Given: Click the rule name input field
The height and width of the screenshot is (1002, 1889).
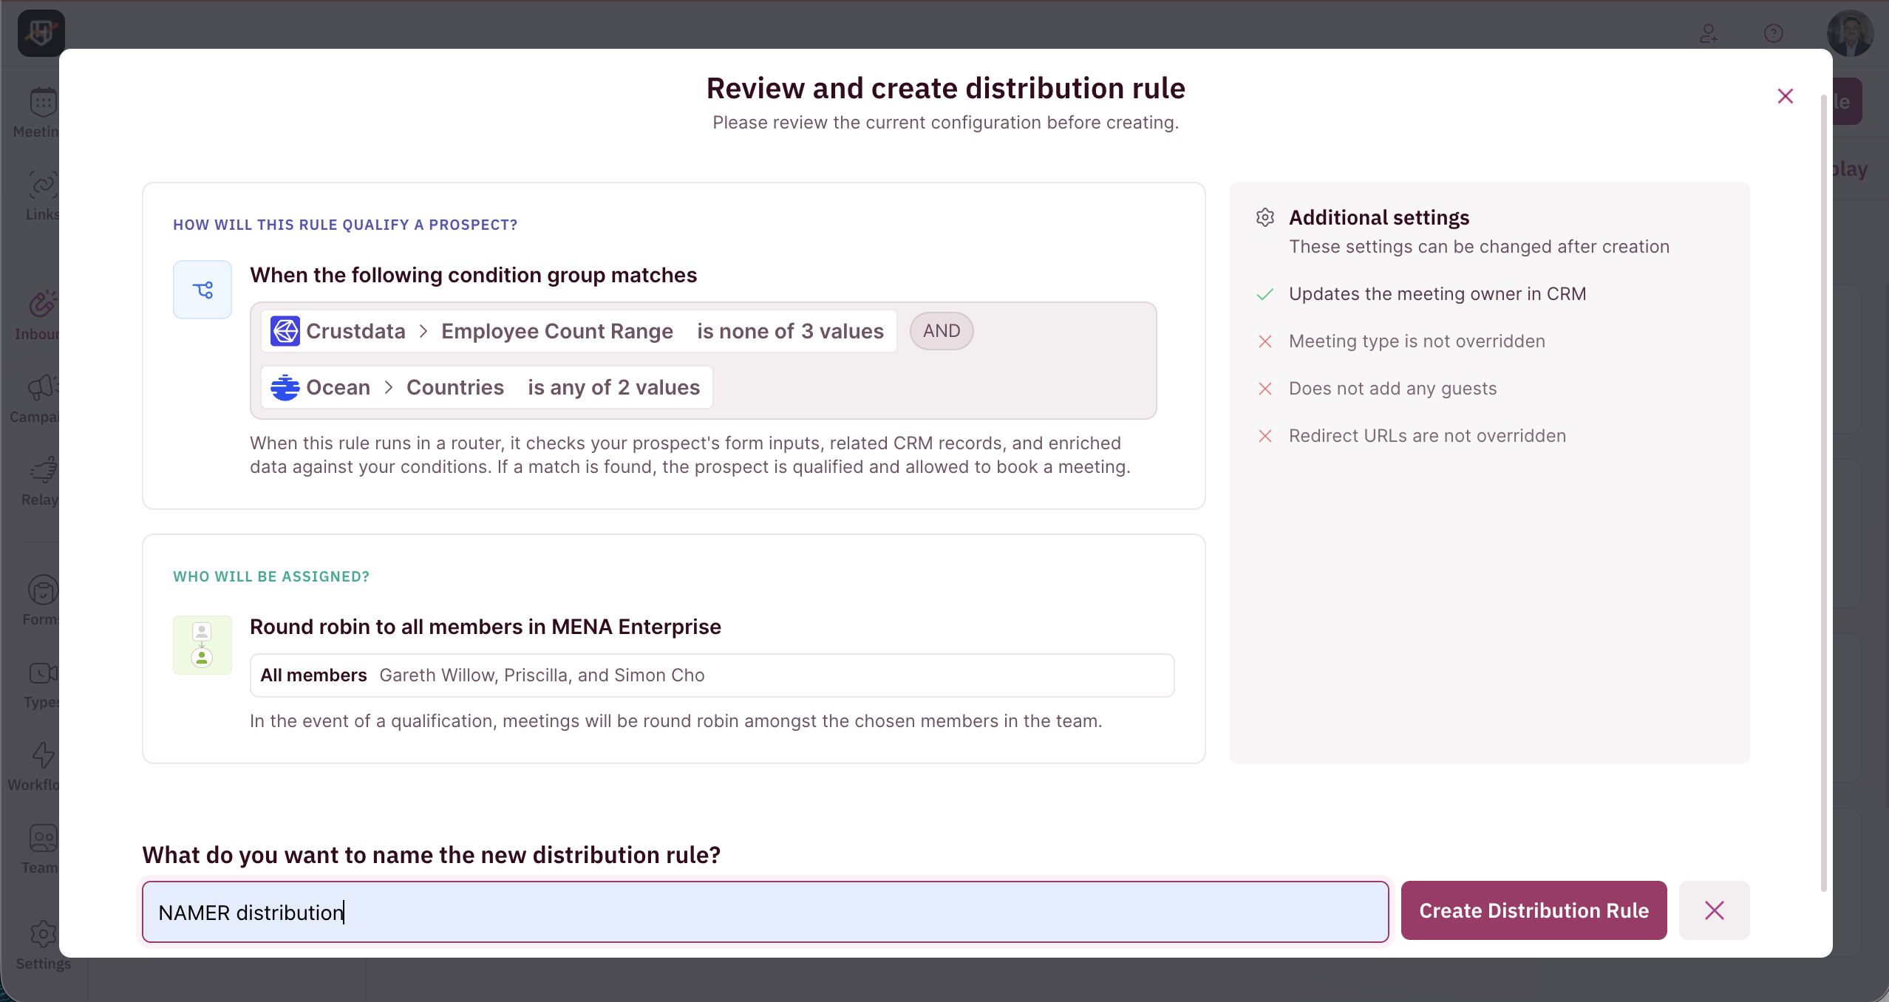Looking at the screenshot, I should [x=766, y=912].
